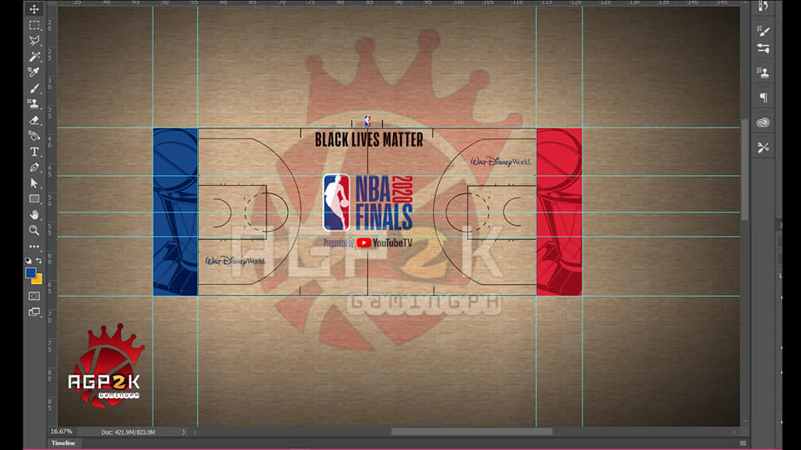Screen dimensions: 801x450
Task: Select the Zoom magnifier tool
Action: tap(34, 231)
